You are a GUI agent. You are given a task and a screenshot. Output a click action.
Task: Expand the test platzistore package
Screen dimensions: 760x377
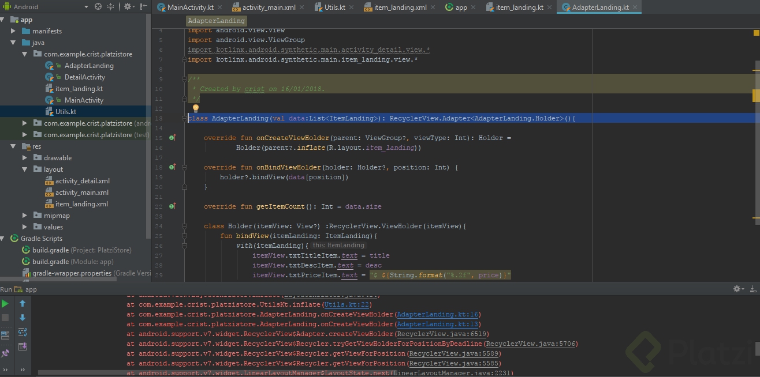(x=25, y=135)
